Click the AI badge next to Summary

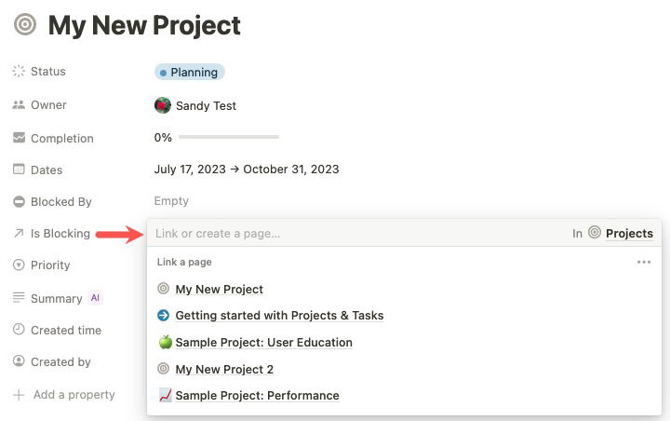(x=95, y=298)
